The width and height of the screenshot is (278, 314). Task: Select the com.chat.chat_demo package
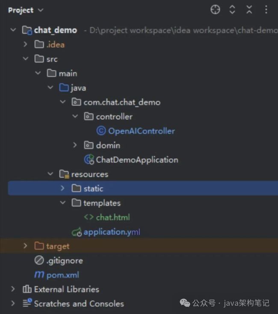point(122,103)
